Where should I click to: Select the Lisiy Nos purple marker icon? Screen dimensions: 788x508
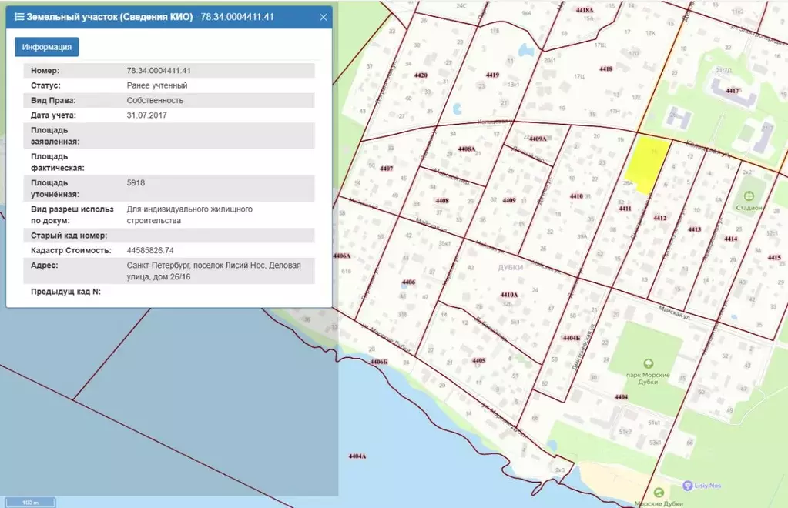tap(688, 486)
